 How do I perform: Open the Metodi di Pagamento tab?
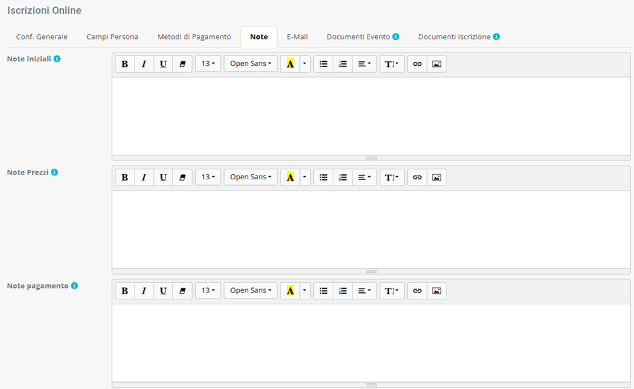pyautogui.click(x=194, y=37)
